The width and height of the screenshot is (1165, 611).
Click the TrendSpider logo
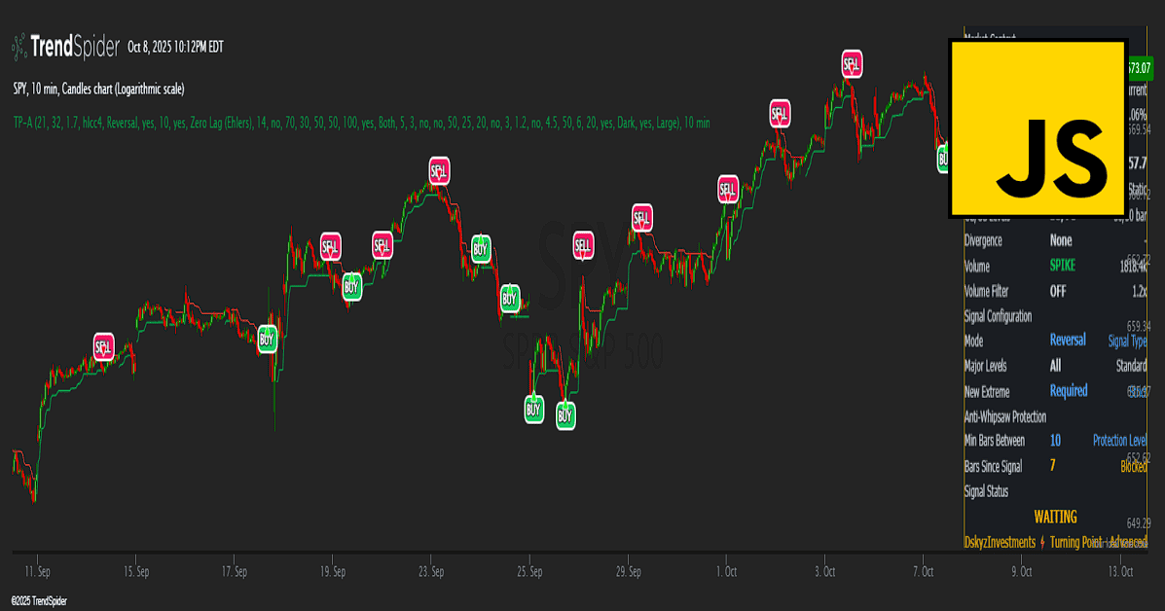click(x=65, y=47)
